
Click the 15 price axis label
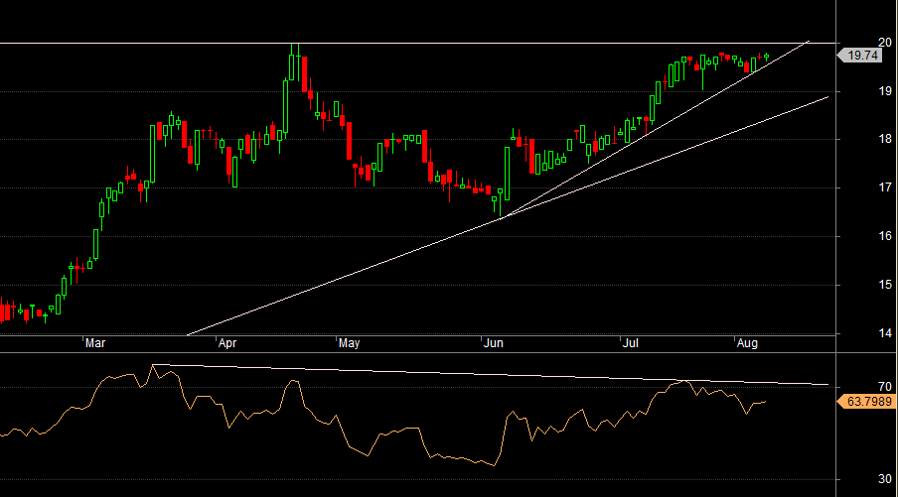[885, 285]
